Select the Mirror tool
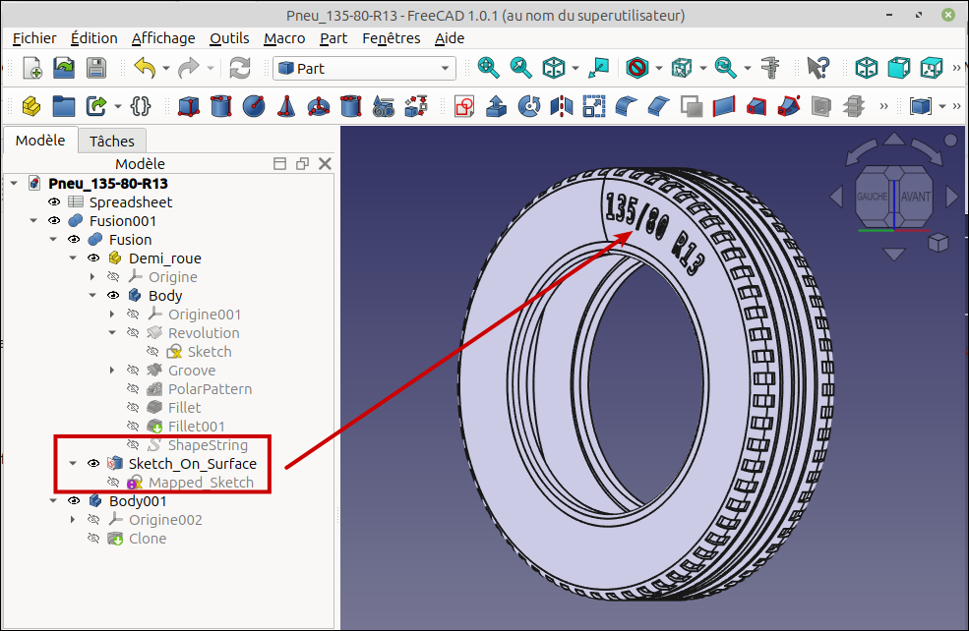Viewport: 969px width, 631px height. tap(561, 106)
